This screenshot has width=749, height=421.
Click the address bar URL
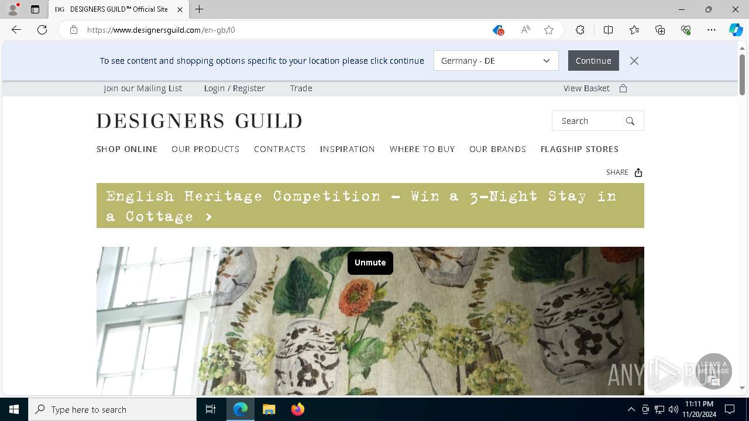[x=161, y=30]
